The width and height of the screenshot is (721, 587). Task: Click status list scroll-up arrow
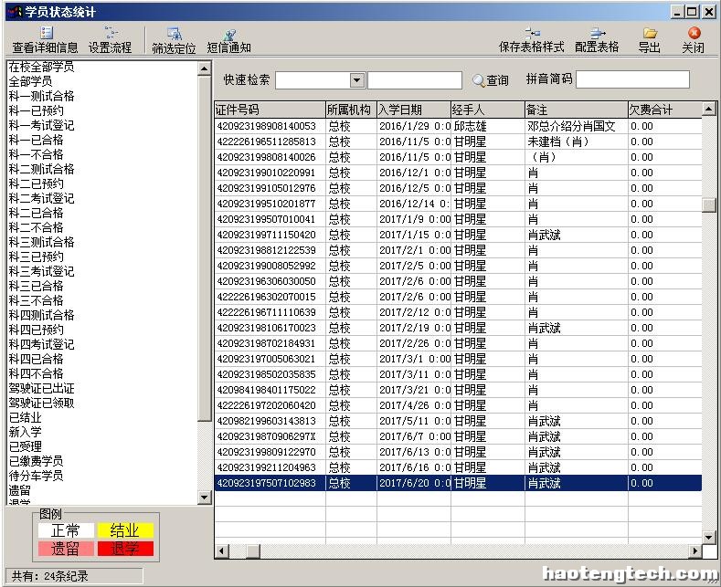204,68
